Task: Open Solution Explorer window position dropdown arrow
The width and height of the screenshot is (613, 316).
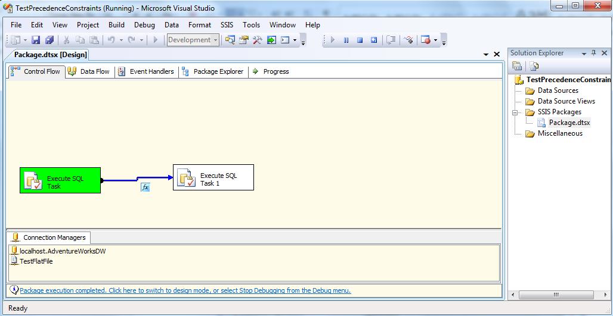Action: click(x=584, y=53)
